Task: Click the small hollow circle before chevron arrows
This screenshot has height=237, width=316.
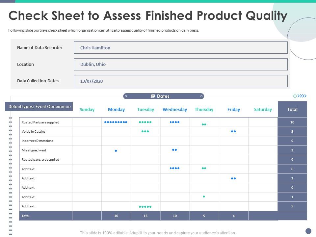Action: 295,96
